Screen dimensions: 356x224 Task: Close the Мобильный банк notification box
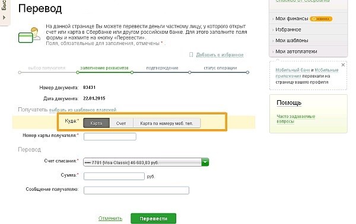click(x=343, y=65)
